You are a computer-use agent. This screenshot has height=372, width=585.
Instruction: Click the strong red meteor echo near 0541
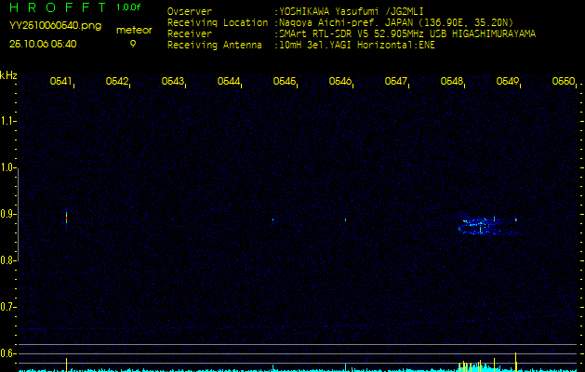66,218
